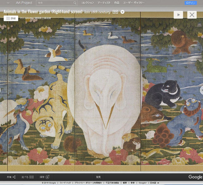Click the ログイン button
203x185 pixels.
click(190, 3)
